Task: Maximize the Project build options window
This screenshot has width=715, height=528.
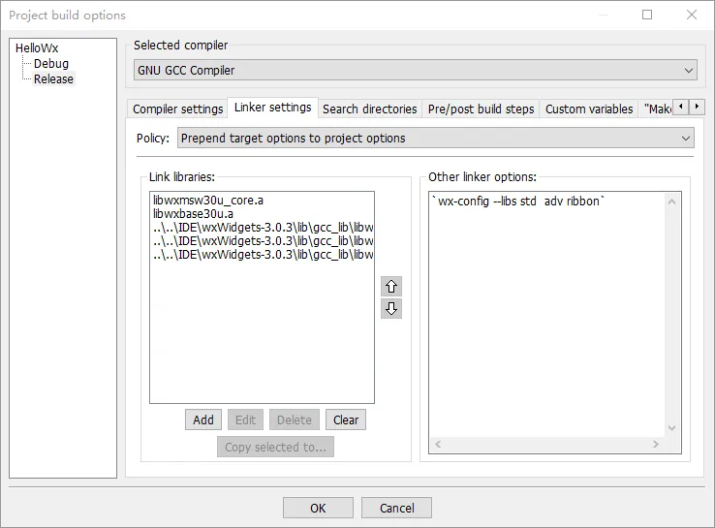Action: point(647,15)
